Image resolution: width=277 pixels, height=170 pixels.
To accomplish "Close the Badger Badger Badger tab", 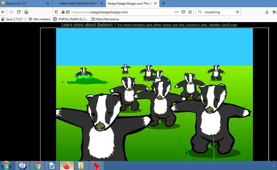I will pos(155,4).
